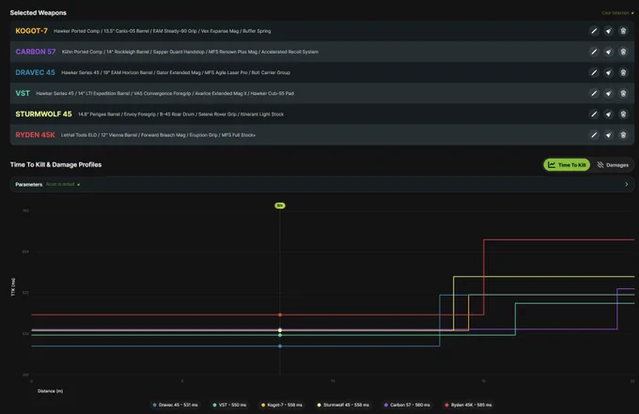This screenshot has width=639, height=414.
Task: Click the red Ryden 45K data point on chart
Action: (280, 314)
